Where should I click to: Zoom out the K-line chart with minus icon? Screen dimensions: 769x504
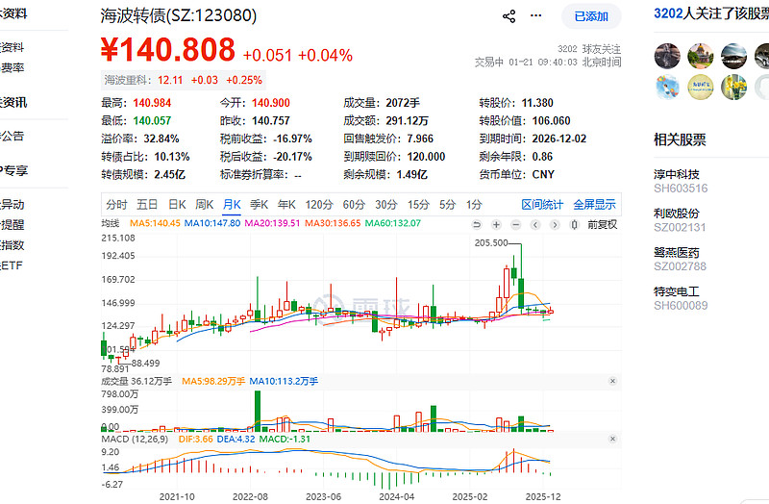coord(515,225)
